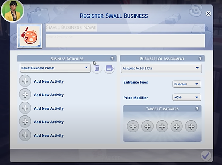Save the current business preset
The width and height of the screenshot is (222, 165).
click(109, 68)
